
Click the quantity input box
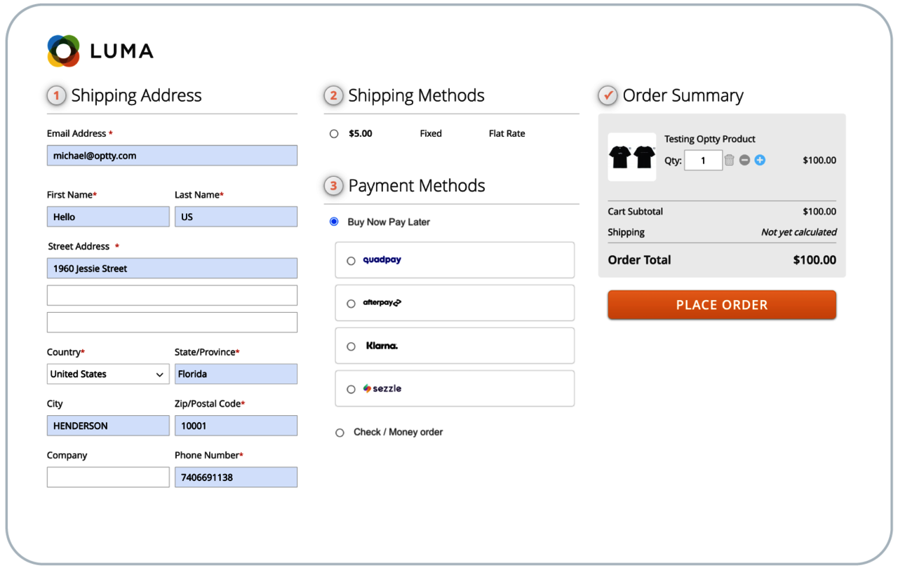(703, 161)
